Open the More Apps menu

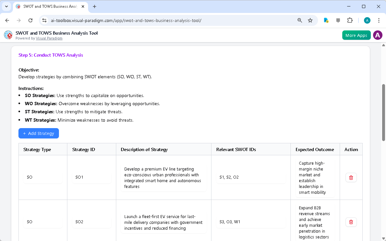[x=356, y=35]
